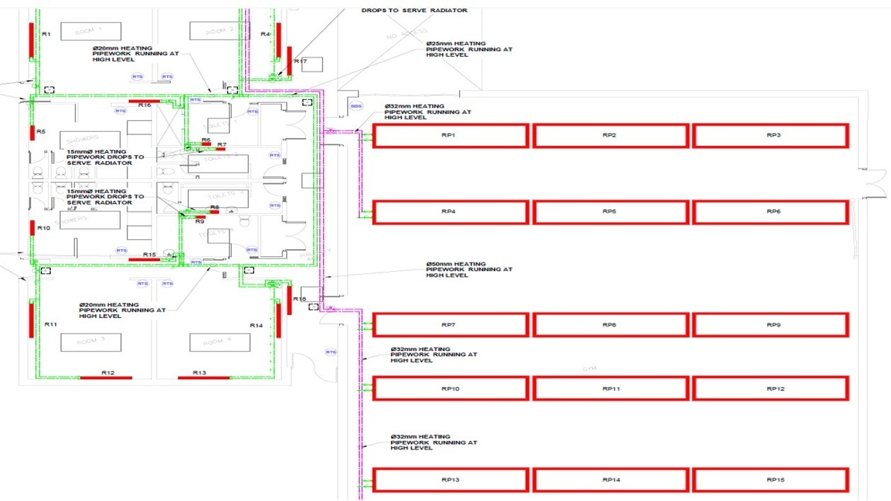Select radiant panel RP13
The width and height of the screenshot is (891, 501).
450,480
